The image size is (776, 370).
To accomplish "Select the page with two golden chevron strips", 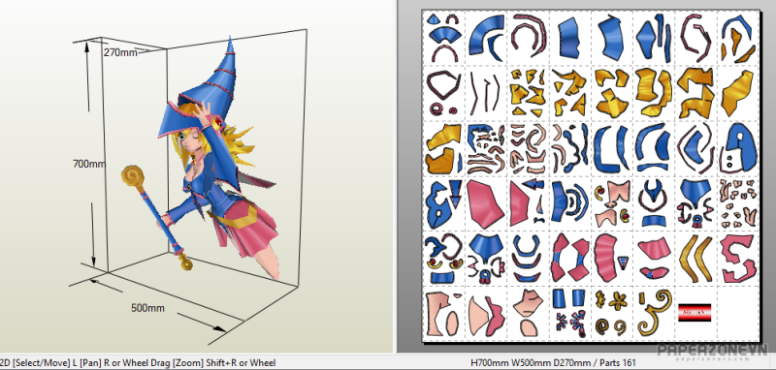I will click(x=695, y=258).
